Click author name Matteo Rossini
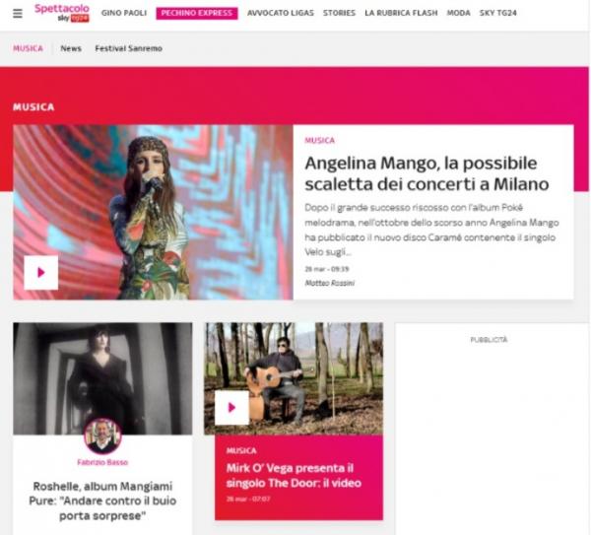Image resolution: width=591 pixels, height=535 pixels. point(329,283)
